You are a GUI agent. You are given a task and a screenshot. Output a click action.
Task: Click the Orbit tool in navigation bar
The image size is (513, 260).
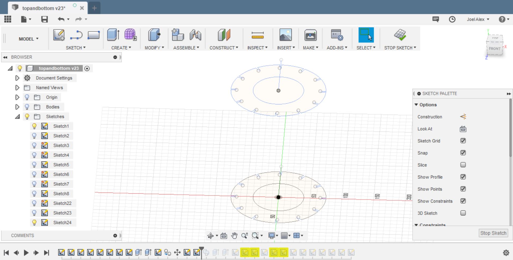pyautogui.click(x=211, y=236)
